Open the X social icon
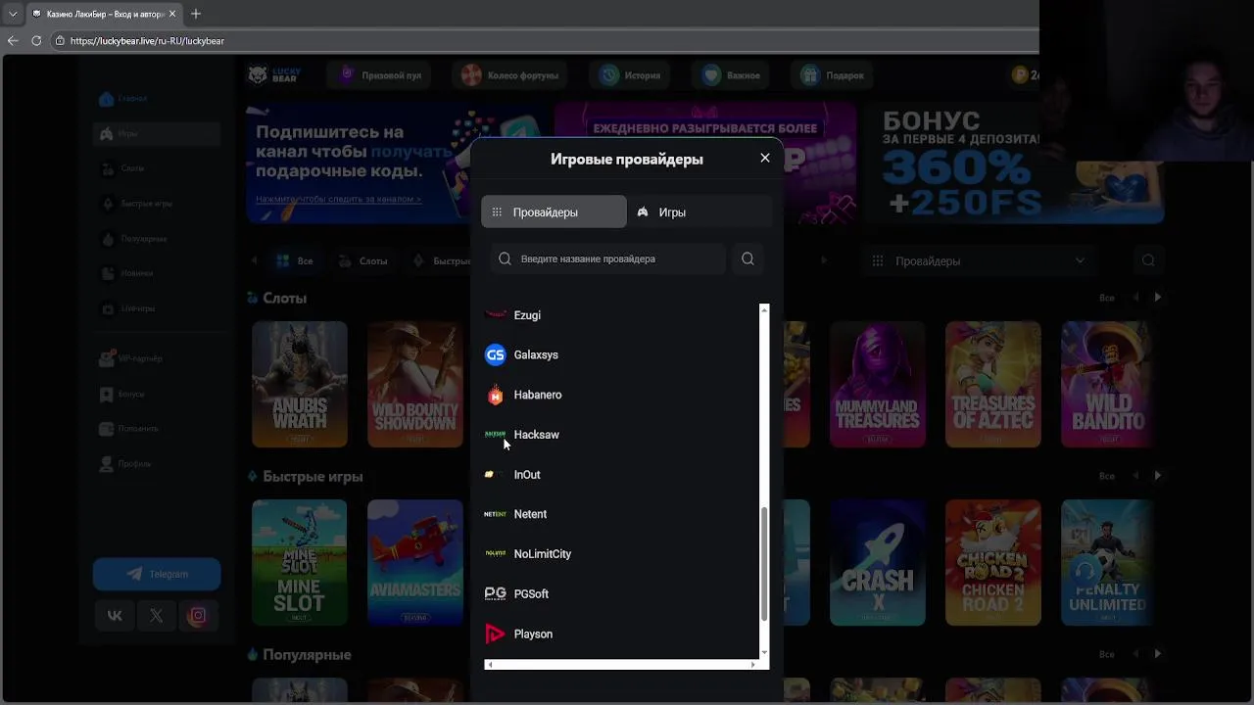 click(x=156, y=616)
